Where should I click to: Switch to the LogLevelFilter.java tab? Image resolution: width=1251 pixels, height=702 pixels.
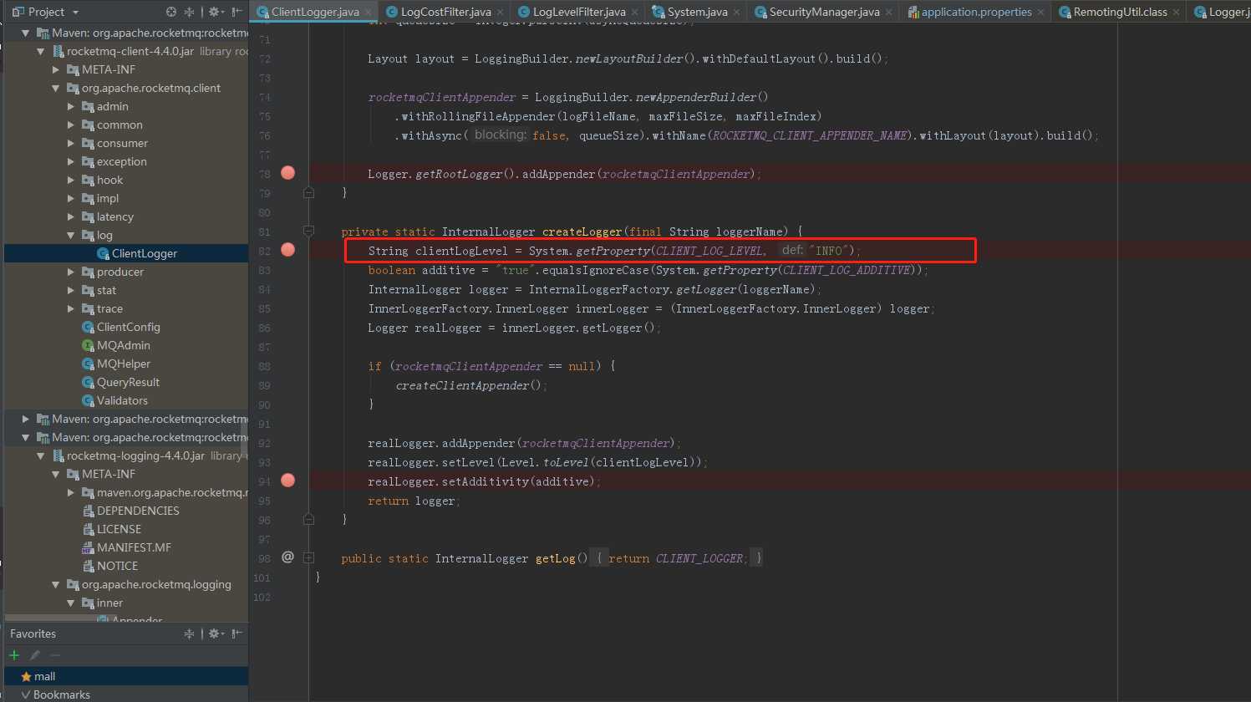[x=578, y=12]
